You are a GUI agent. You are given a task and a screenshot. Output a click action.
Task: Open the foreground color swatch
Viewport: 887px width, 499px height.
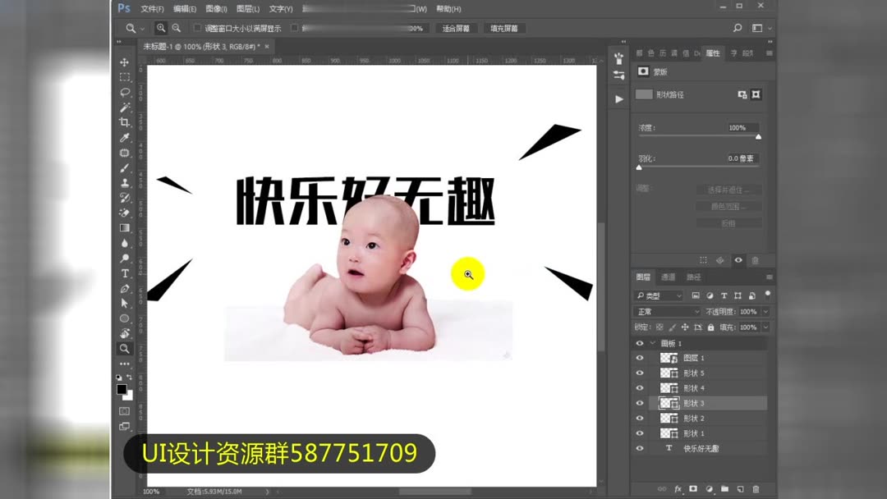tap(123, 388)
